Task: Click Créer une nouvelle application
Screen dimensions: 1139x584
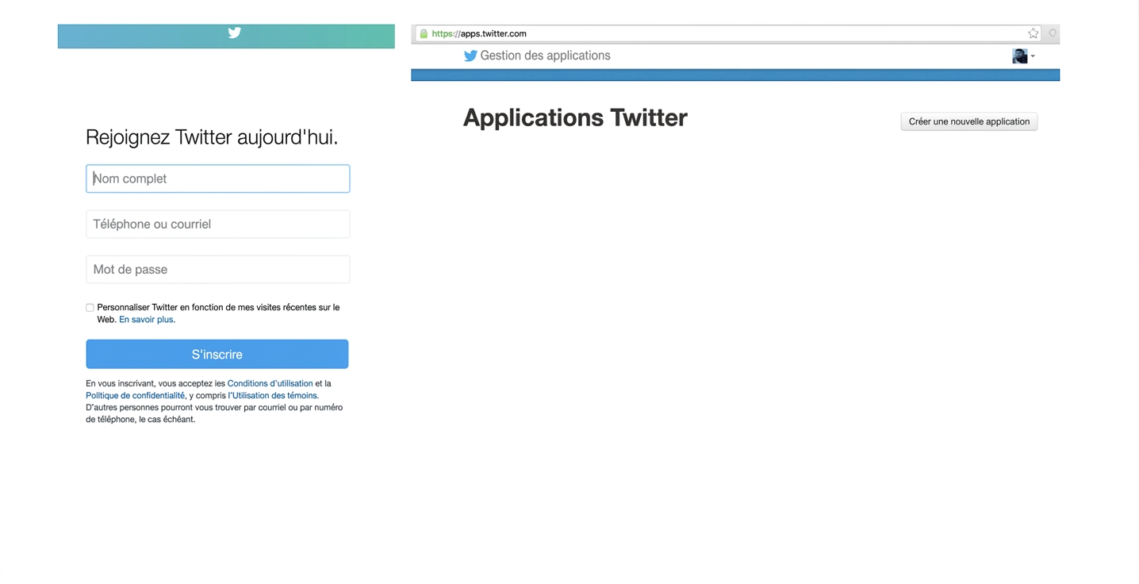Action: (969, 121)
